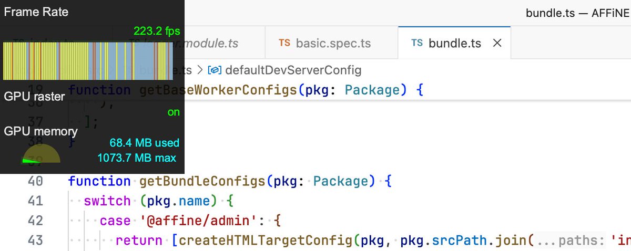Switch to the basic.spec.ts tab
The image size is (631, 251).
tap(331, 43)
